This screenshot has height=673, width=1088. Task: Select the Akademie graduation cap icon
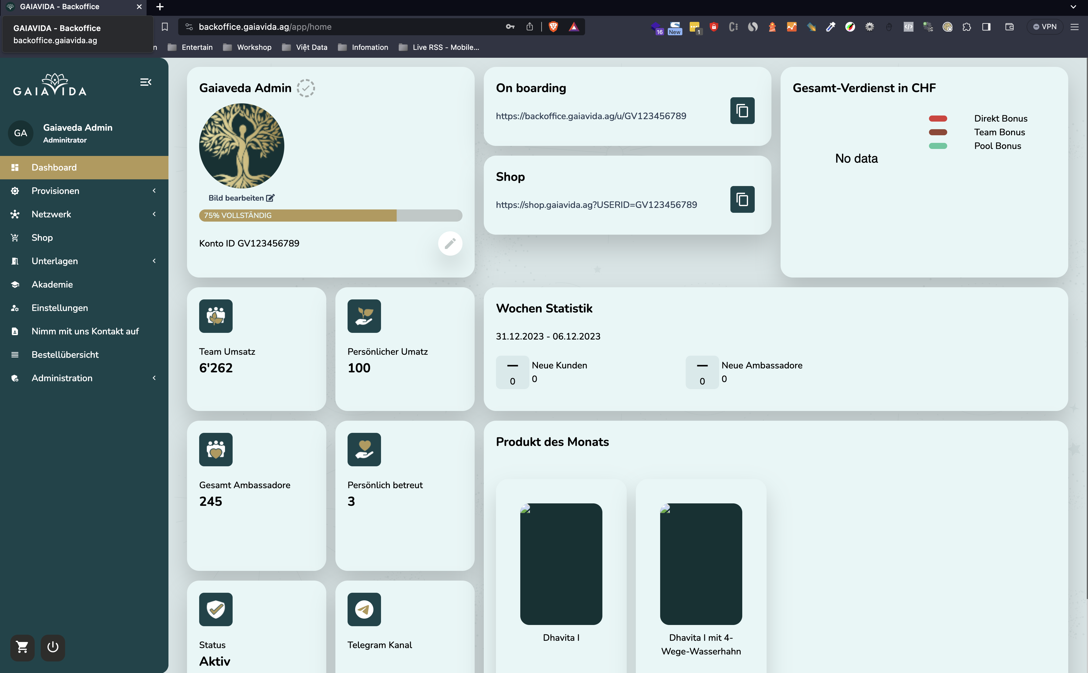pos(15,284)
